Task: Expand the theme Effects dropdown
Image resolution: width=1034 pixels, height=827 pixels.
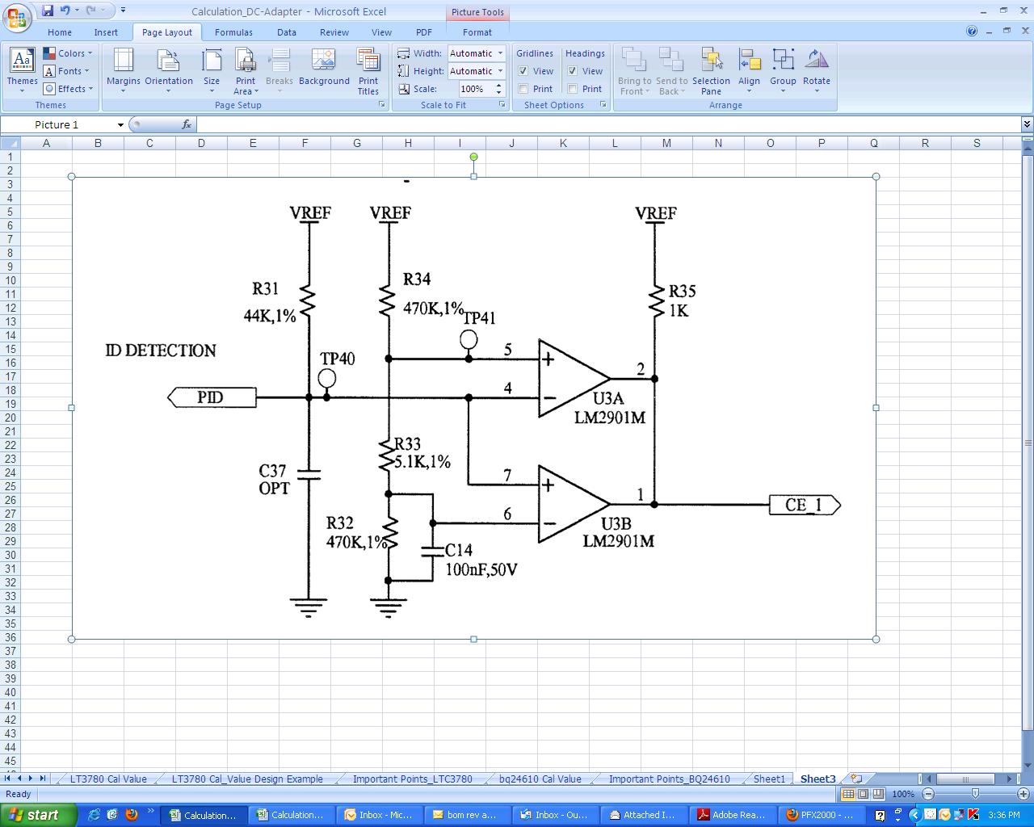Action: tap(69, 89)
